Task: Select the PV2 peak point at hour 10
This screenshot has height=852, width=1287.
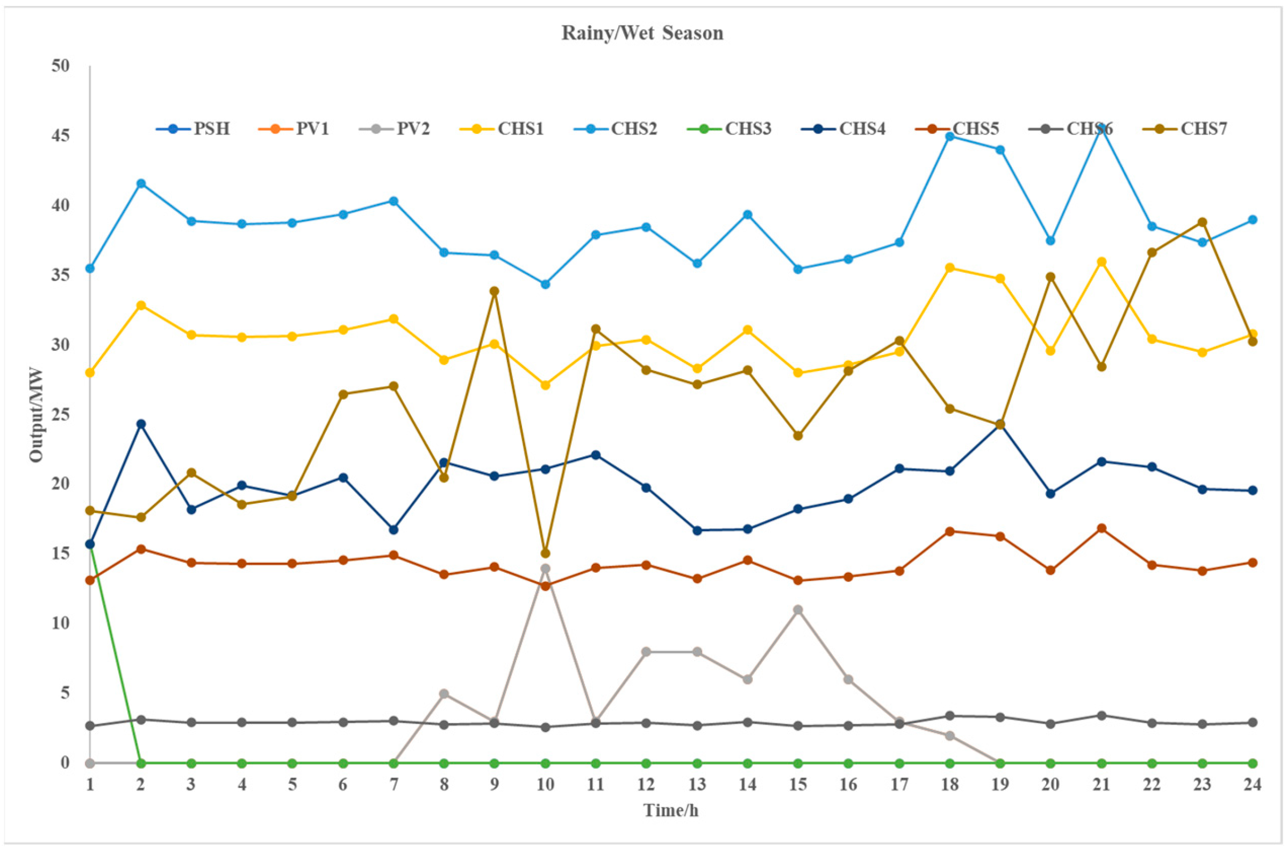Action: pos(545,569)
